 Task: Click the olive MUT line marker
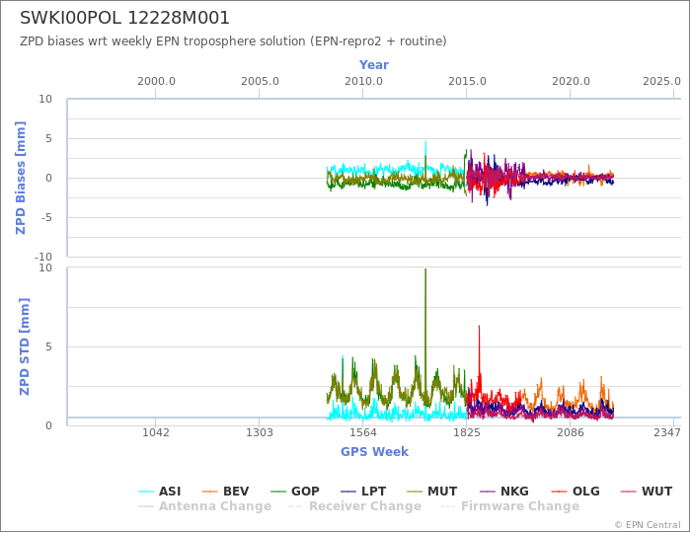(x=415, y=492)
